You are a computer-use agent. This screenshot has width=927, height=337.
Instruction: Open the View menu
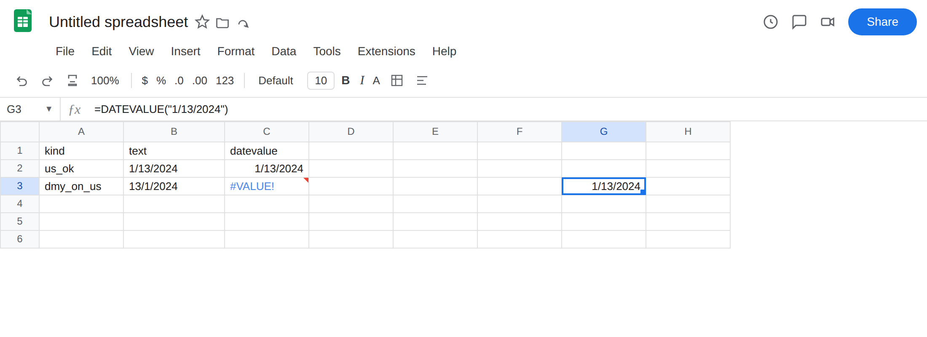pos(141,51)
